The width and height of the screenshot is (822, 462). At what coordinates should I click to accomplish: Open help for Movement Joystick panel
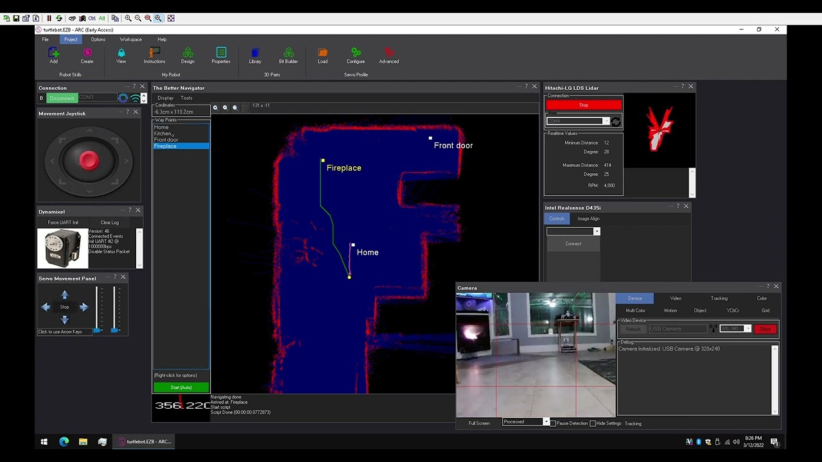coord(127,112)
